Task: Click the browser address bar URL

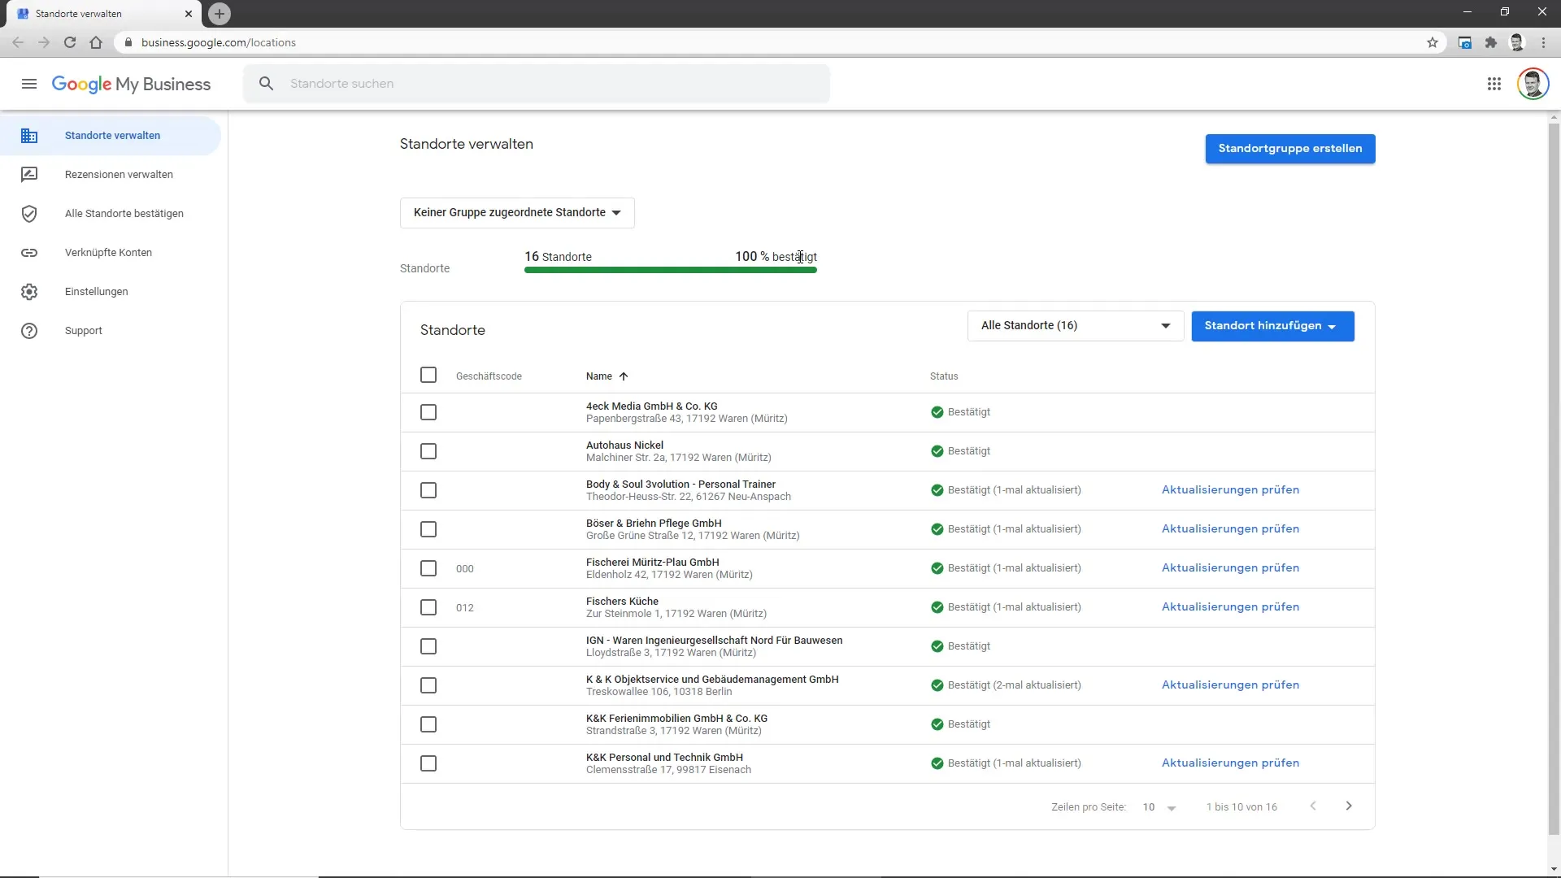Action: click(x=219, y=42)
